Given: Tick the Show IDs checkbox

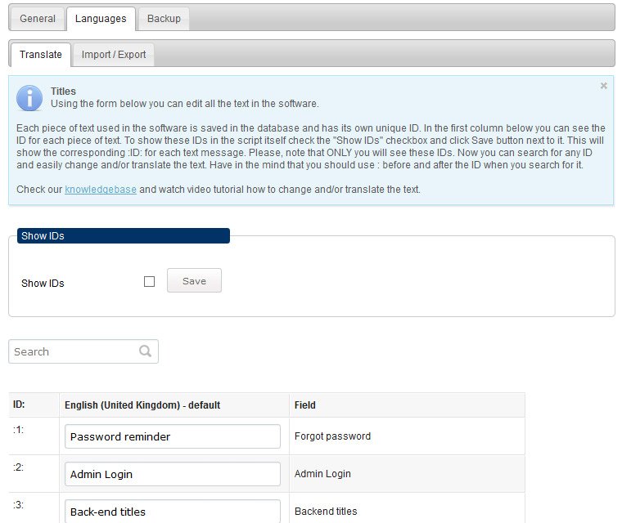Looking at the screenshot, I should [x=149, y=282].
